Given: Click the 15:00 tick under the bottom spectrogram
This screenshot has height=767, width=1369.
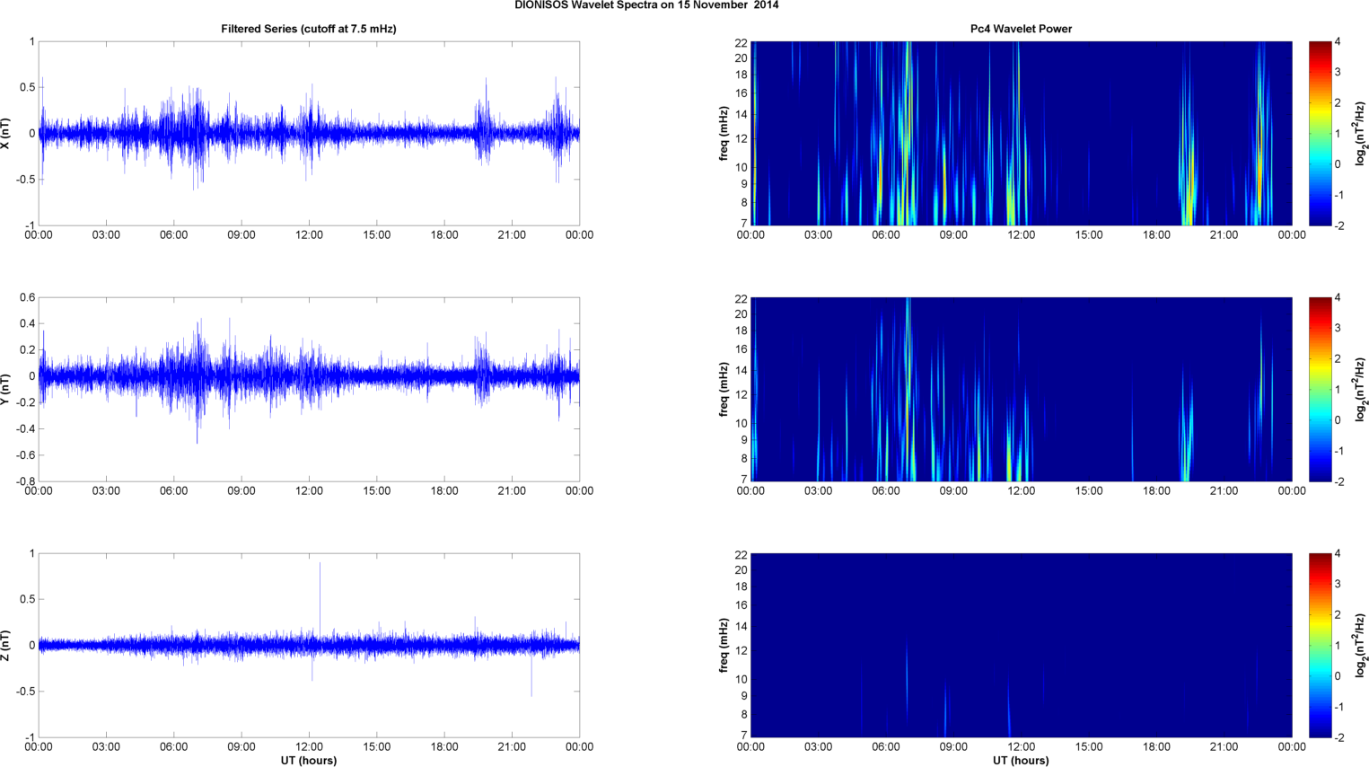Looking at the screenshot, I should [1089, 747].
